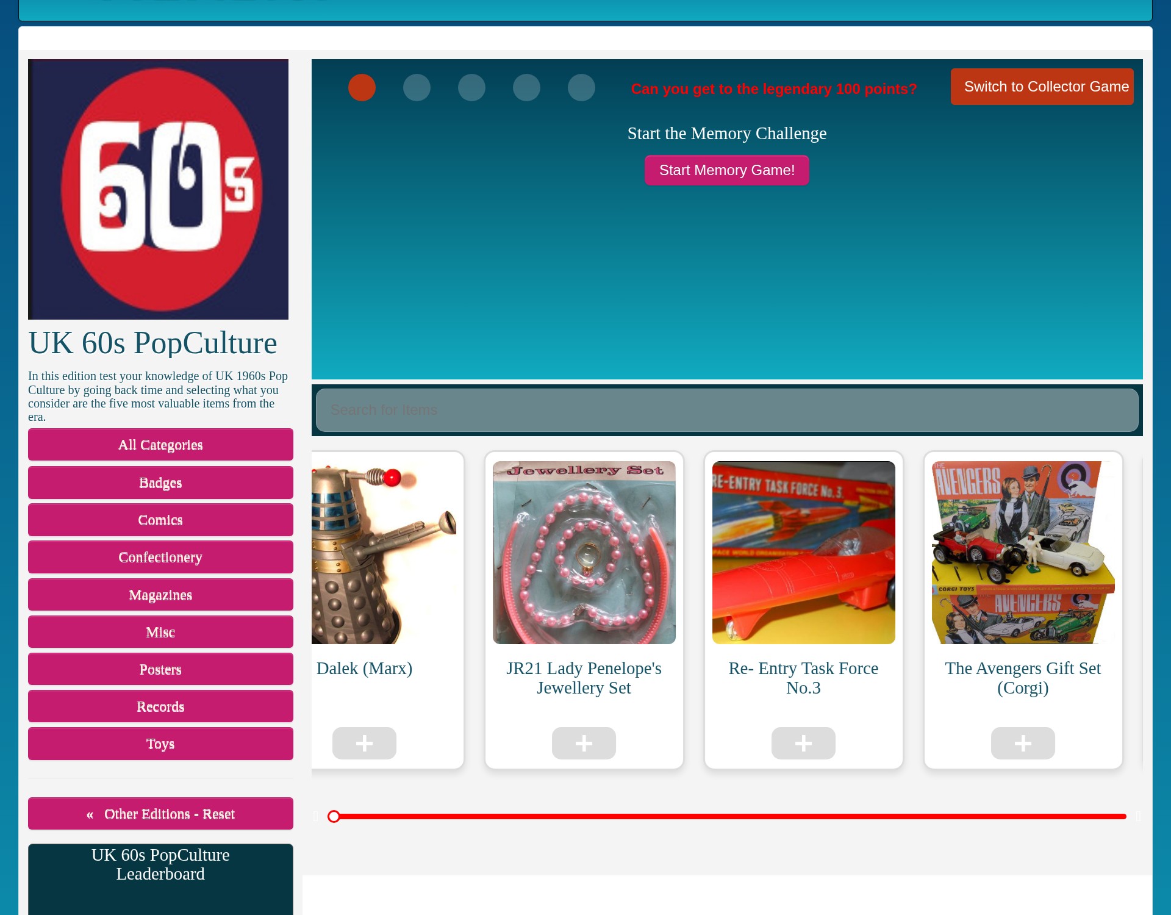Click 'Can you get to the legendary 100 points?'

click(774, 89)
